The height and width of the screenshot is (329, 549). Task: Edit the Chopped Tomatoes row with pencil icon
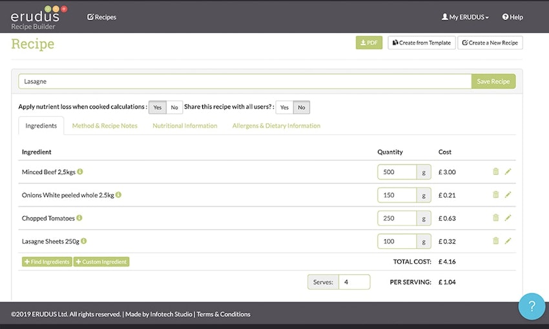pos(508,217)
